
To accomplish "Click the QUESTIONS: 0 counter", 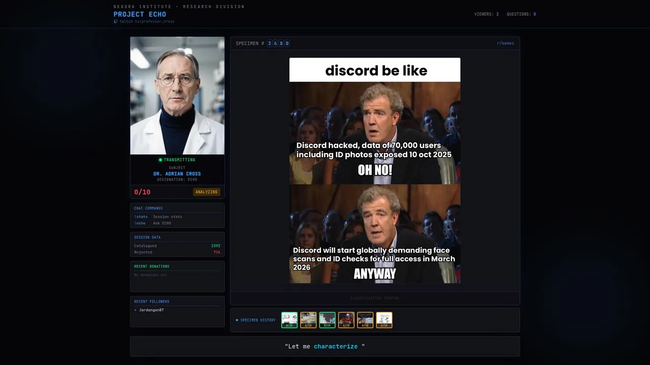I will 522,14.
